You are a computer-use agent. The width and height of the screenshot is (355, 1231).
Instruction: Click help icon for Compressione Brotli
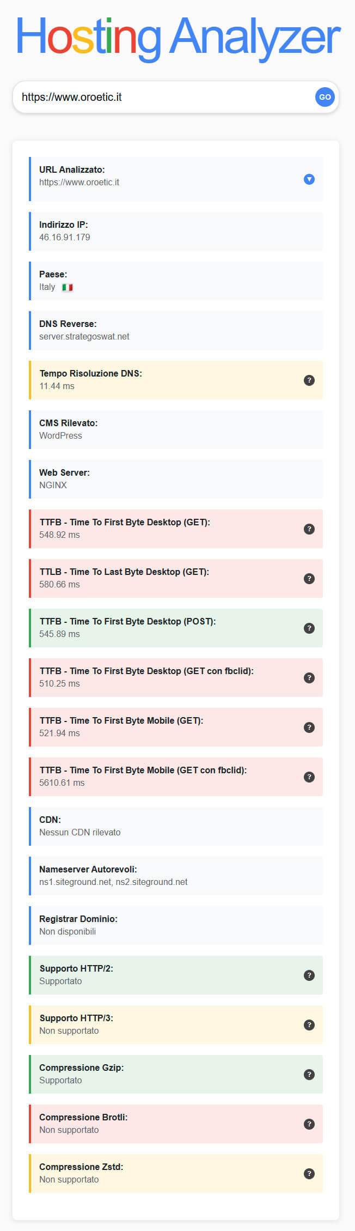[x=309, y=1124]
